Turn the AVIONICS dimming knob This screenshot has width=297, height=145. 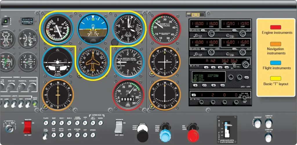click(x=32, y=87)
